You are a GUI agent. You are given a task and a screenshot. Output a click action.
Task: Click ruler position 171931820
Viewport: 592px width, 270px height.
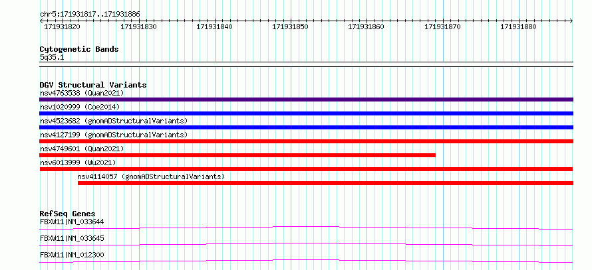(x=63, y=27)
